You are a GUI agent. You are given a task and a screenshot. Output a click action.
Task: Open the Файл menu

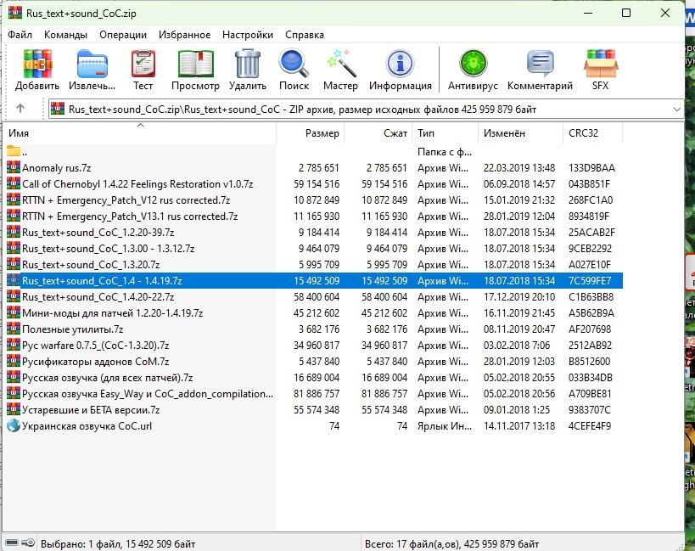pyautogui.click(x=20, y=35)
